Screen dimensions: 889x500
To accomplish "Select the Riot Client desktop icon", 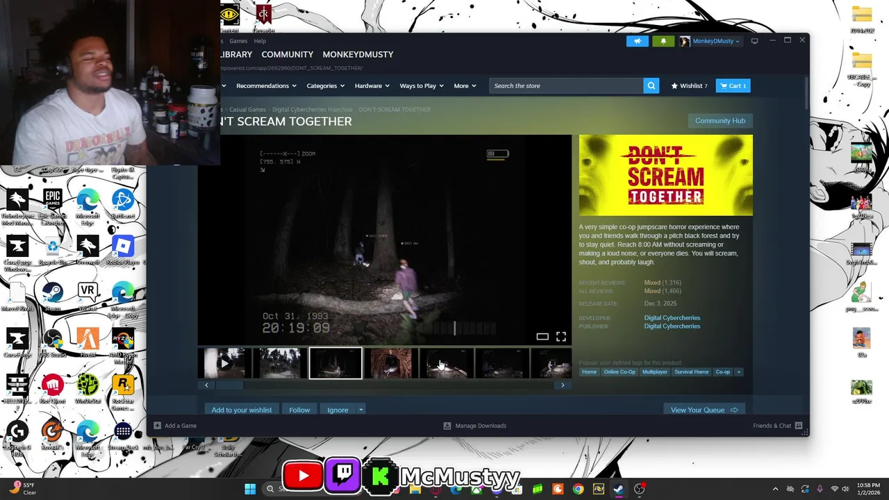I will pyautogui.click(x=52, y=389).
